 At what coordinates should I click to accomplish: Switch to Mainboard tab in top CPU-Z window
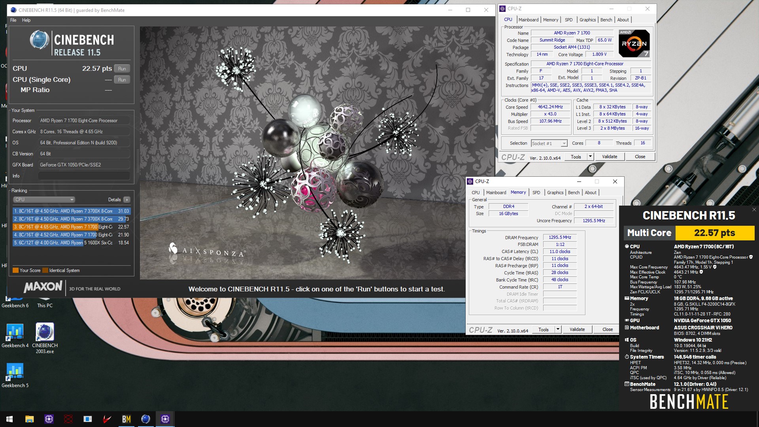point(528,20)
